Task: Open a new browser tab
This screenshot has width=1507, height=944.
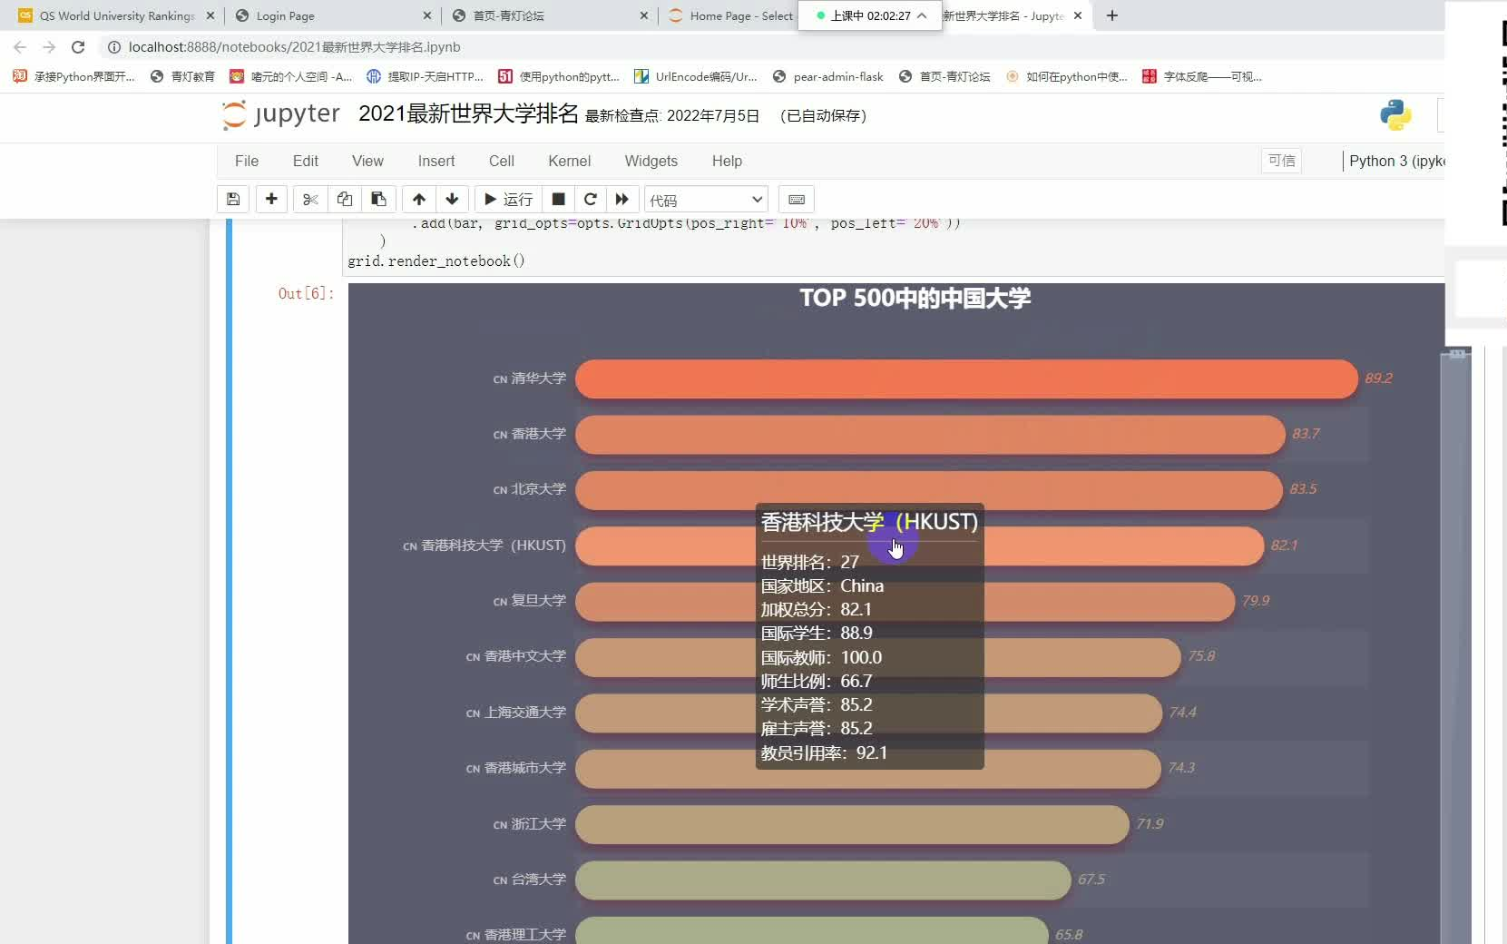Action: [1111, 15]
